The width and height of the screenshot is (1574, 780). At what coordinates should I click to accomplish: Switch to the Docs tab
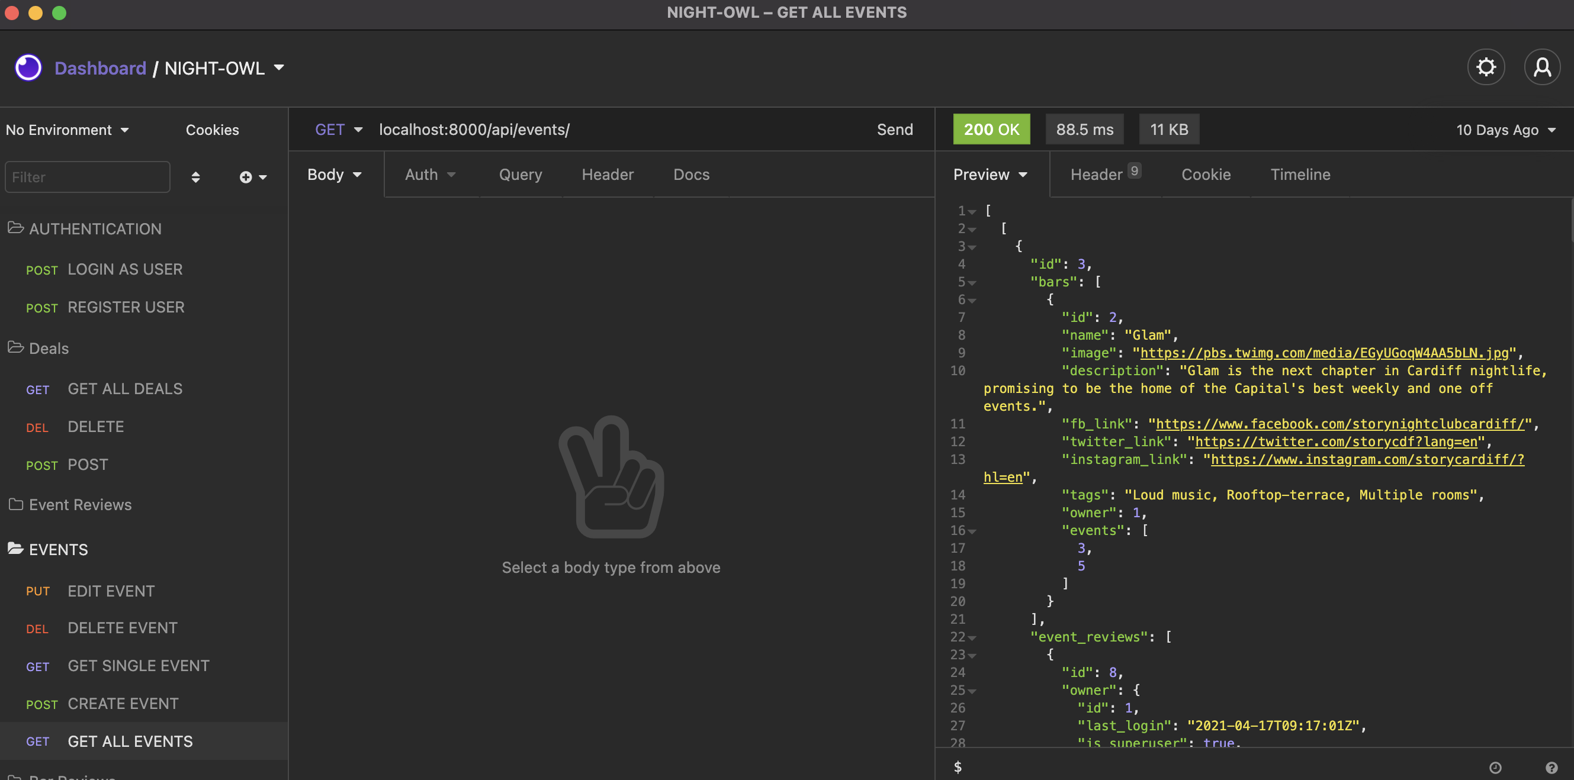(691, 175)
